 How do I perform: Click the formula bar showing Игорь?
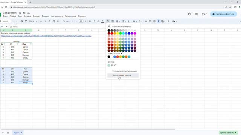[126, 27]
